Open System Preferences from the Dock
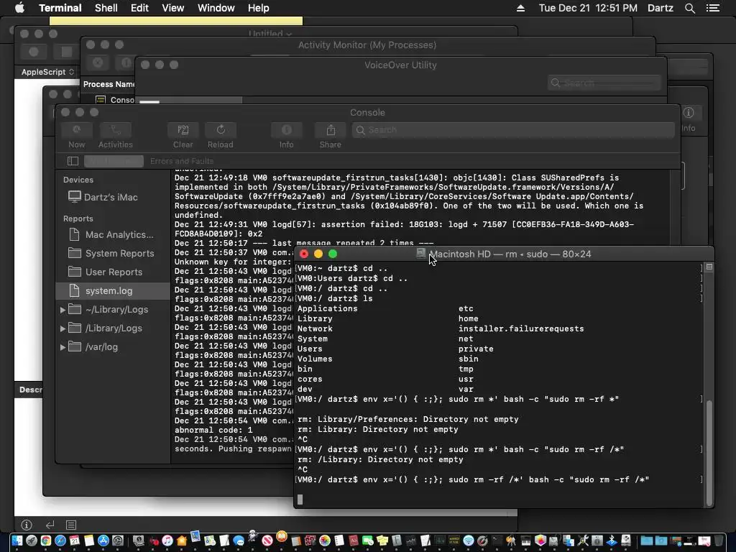 coord(118,540)
